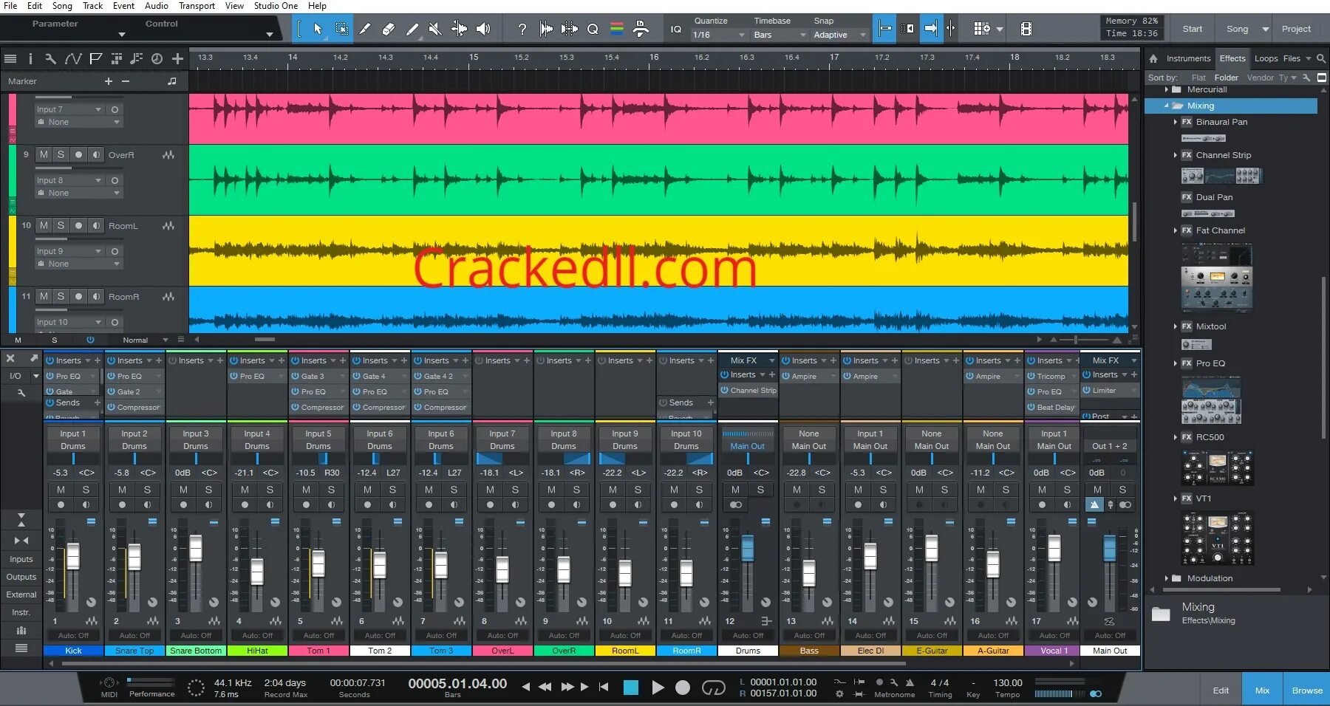Click the Project button

1296,29
